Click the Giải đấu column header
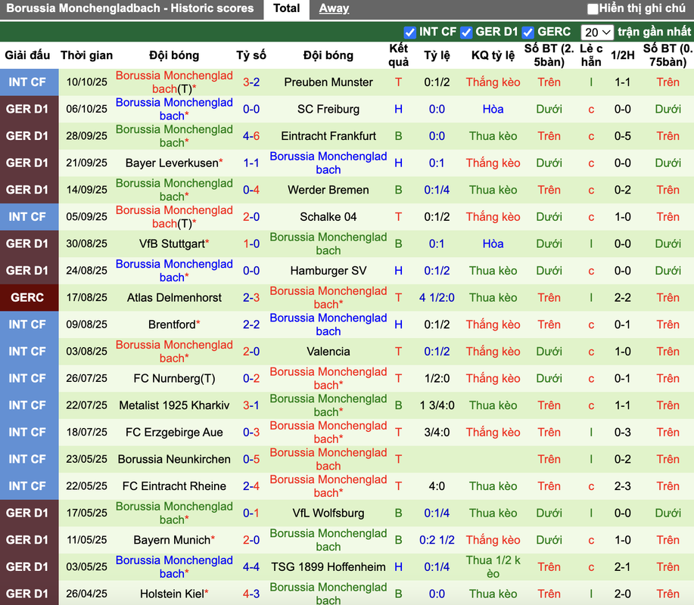The height and width of the screenshot is (605, 694). point(27,55)
